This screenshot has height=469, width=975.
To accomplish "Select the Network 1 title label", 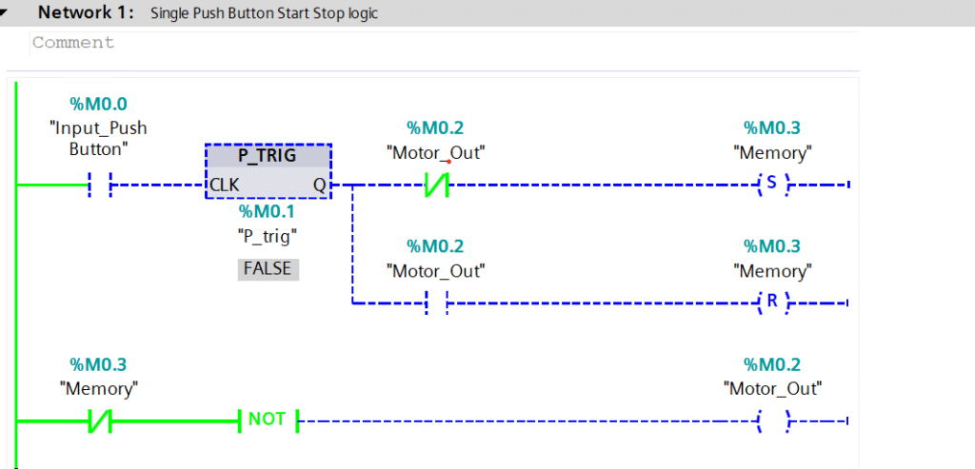I will pos(89,13).
